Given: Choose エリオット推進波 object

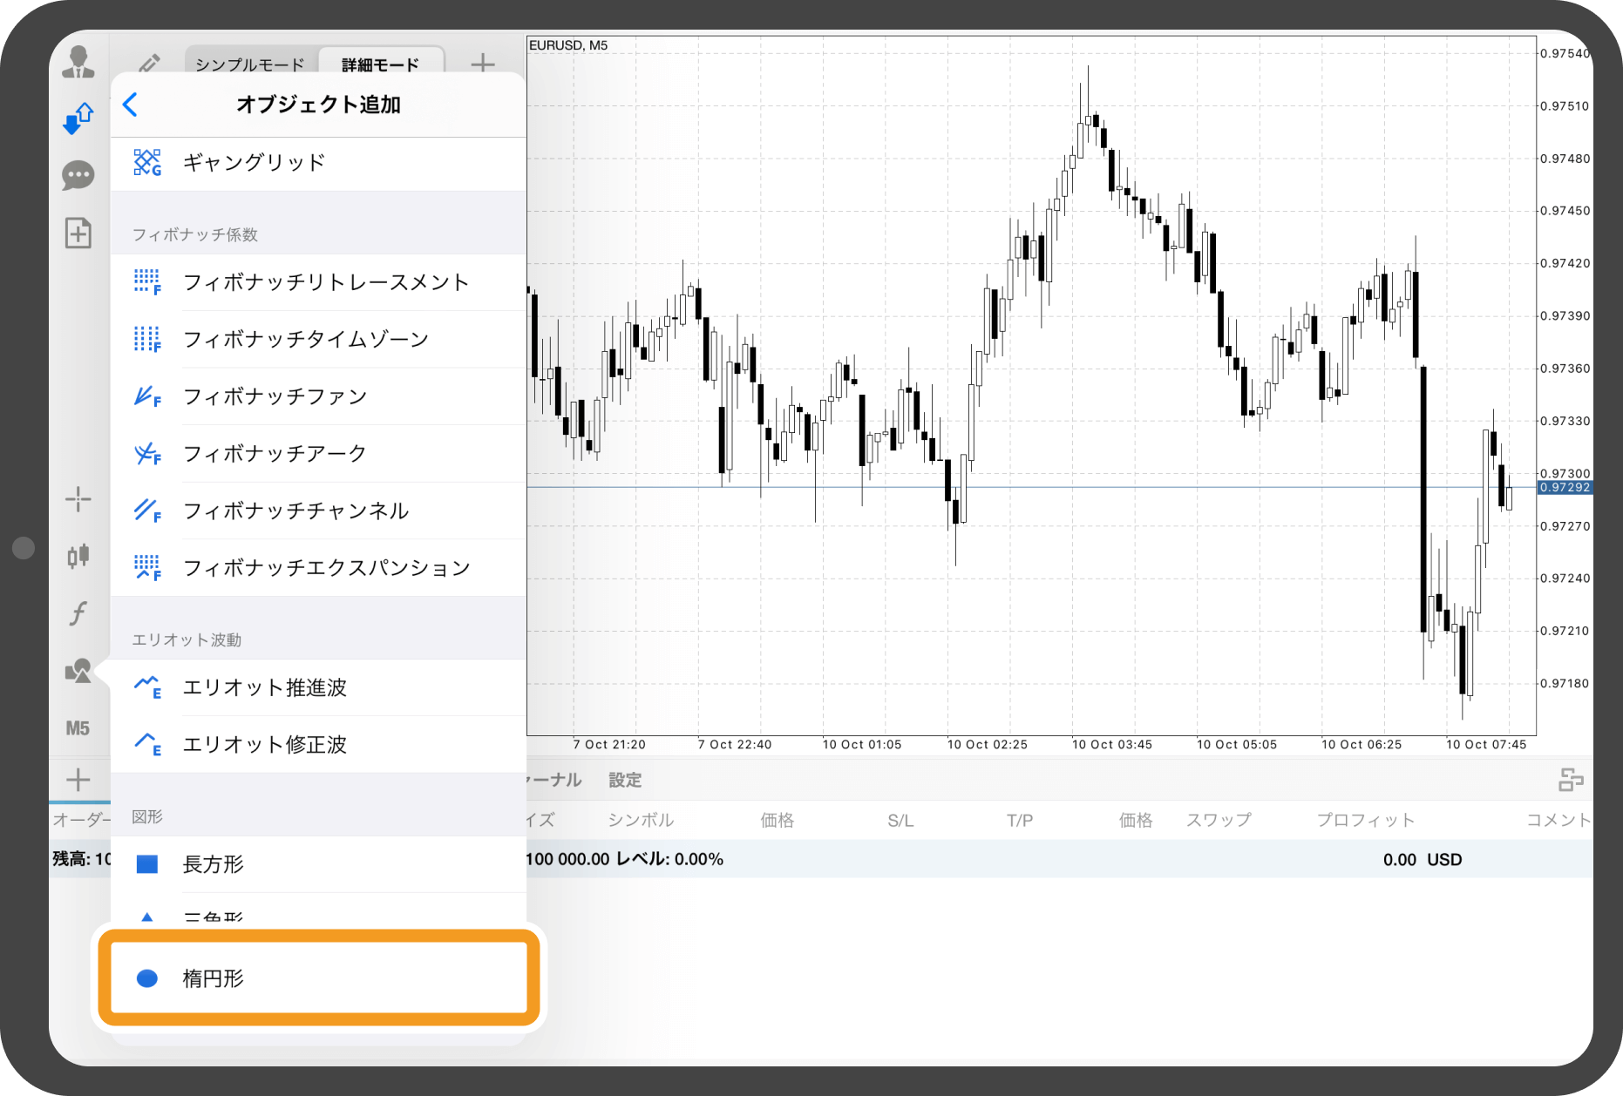Looking at the screenshot, I should click(x=264, y=687).
